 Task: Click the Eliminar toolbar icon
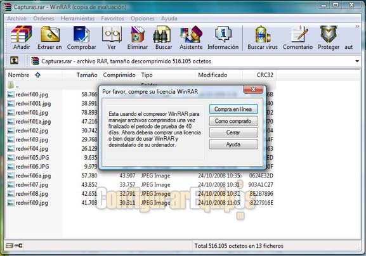click(x=138, y=34)
